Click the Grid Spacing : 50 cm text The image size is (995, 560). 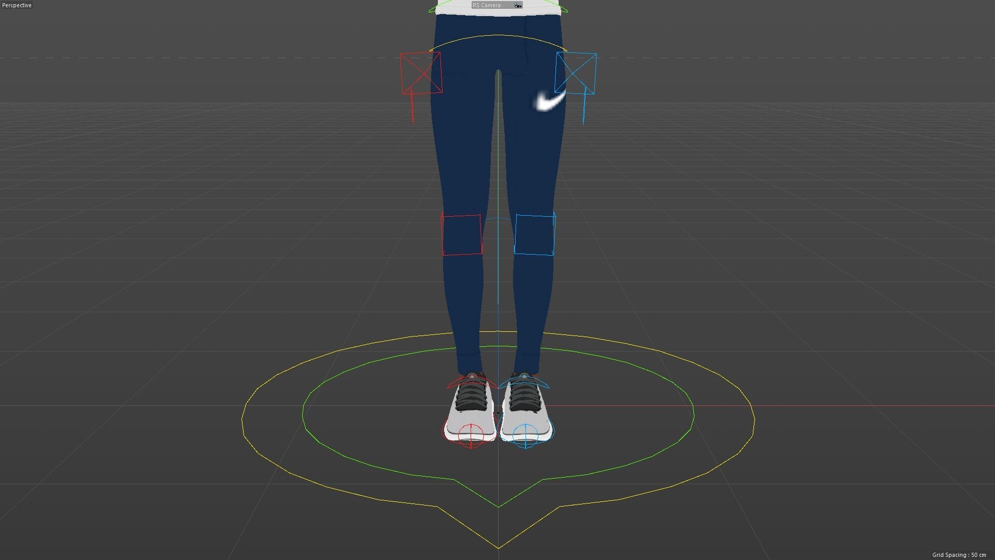pyautogui.click(x=959, y=555)
